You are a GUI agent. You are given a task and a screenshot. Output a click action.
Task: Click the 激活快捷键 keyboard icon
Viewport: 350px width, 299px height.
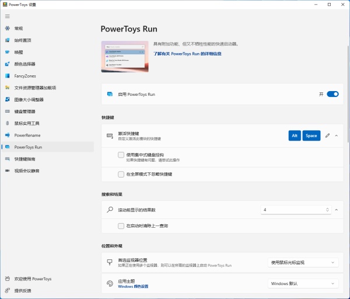110,135
